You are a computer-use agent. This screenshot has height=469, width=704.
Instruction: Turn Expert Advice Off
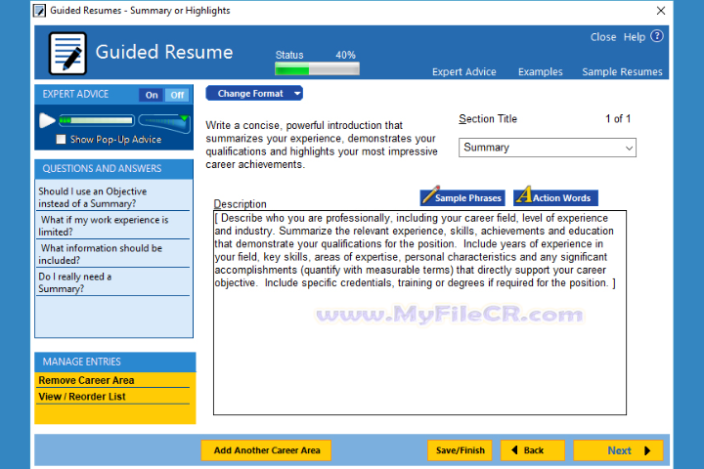click(x=177, y=95)
